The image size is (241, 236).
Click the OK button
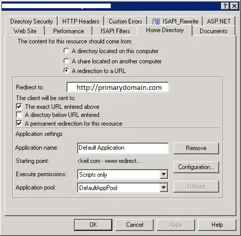click(93, 225)
